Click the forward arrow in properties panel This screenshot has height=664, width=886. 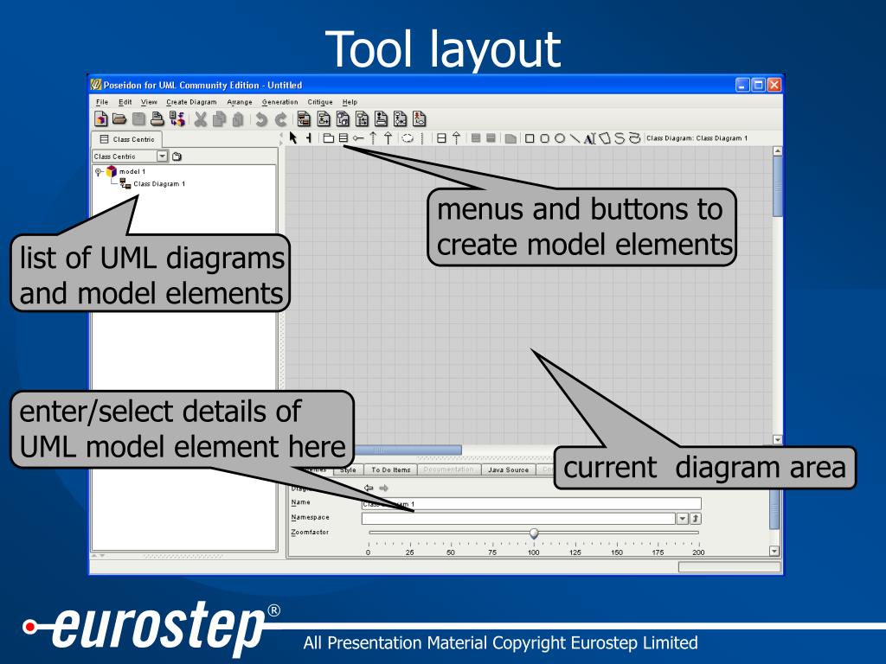383,488
